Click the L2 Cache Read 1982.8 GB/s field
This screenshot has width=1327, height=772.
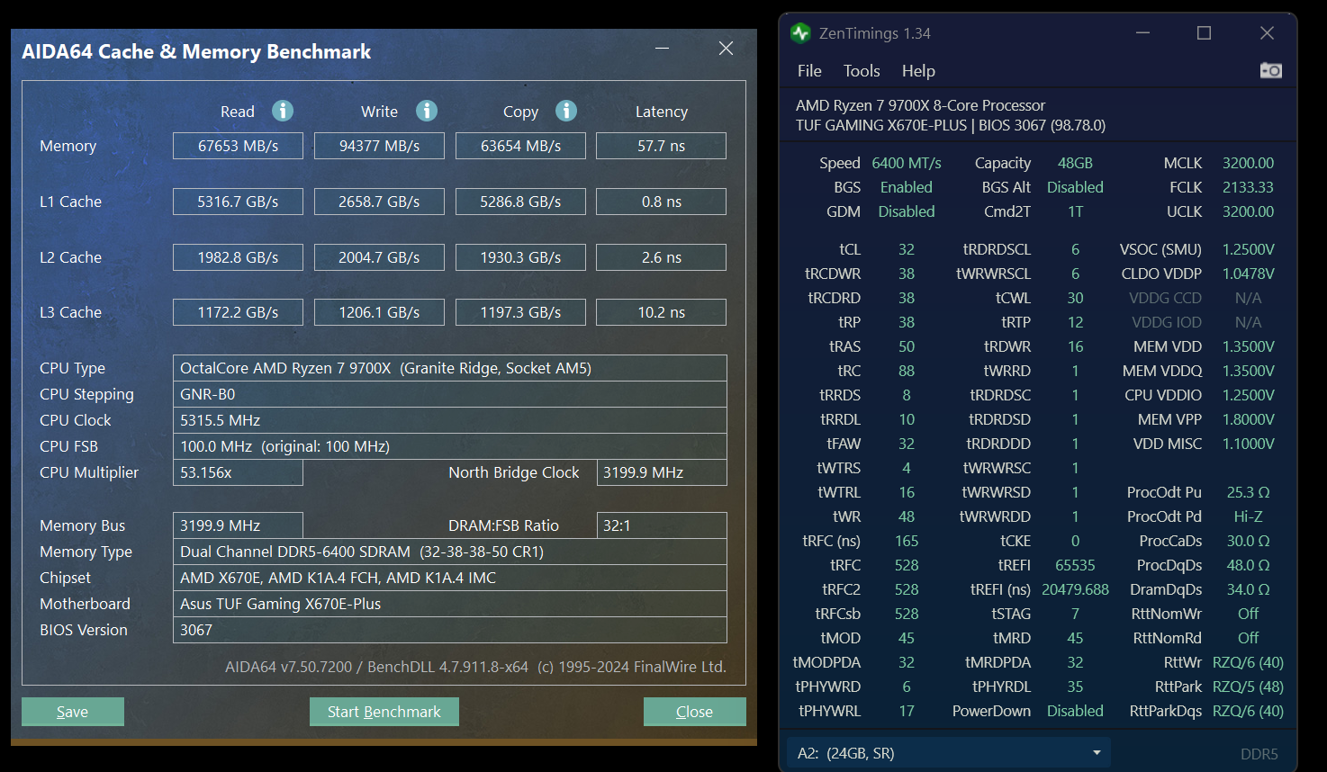(238, 257)
